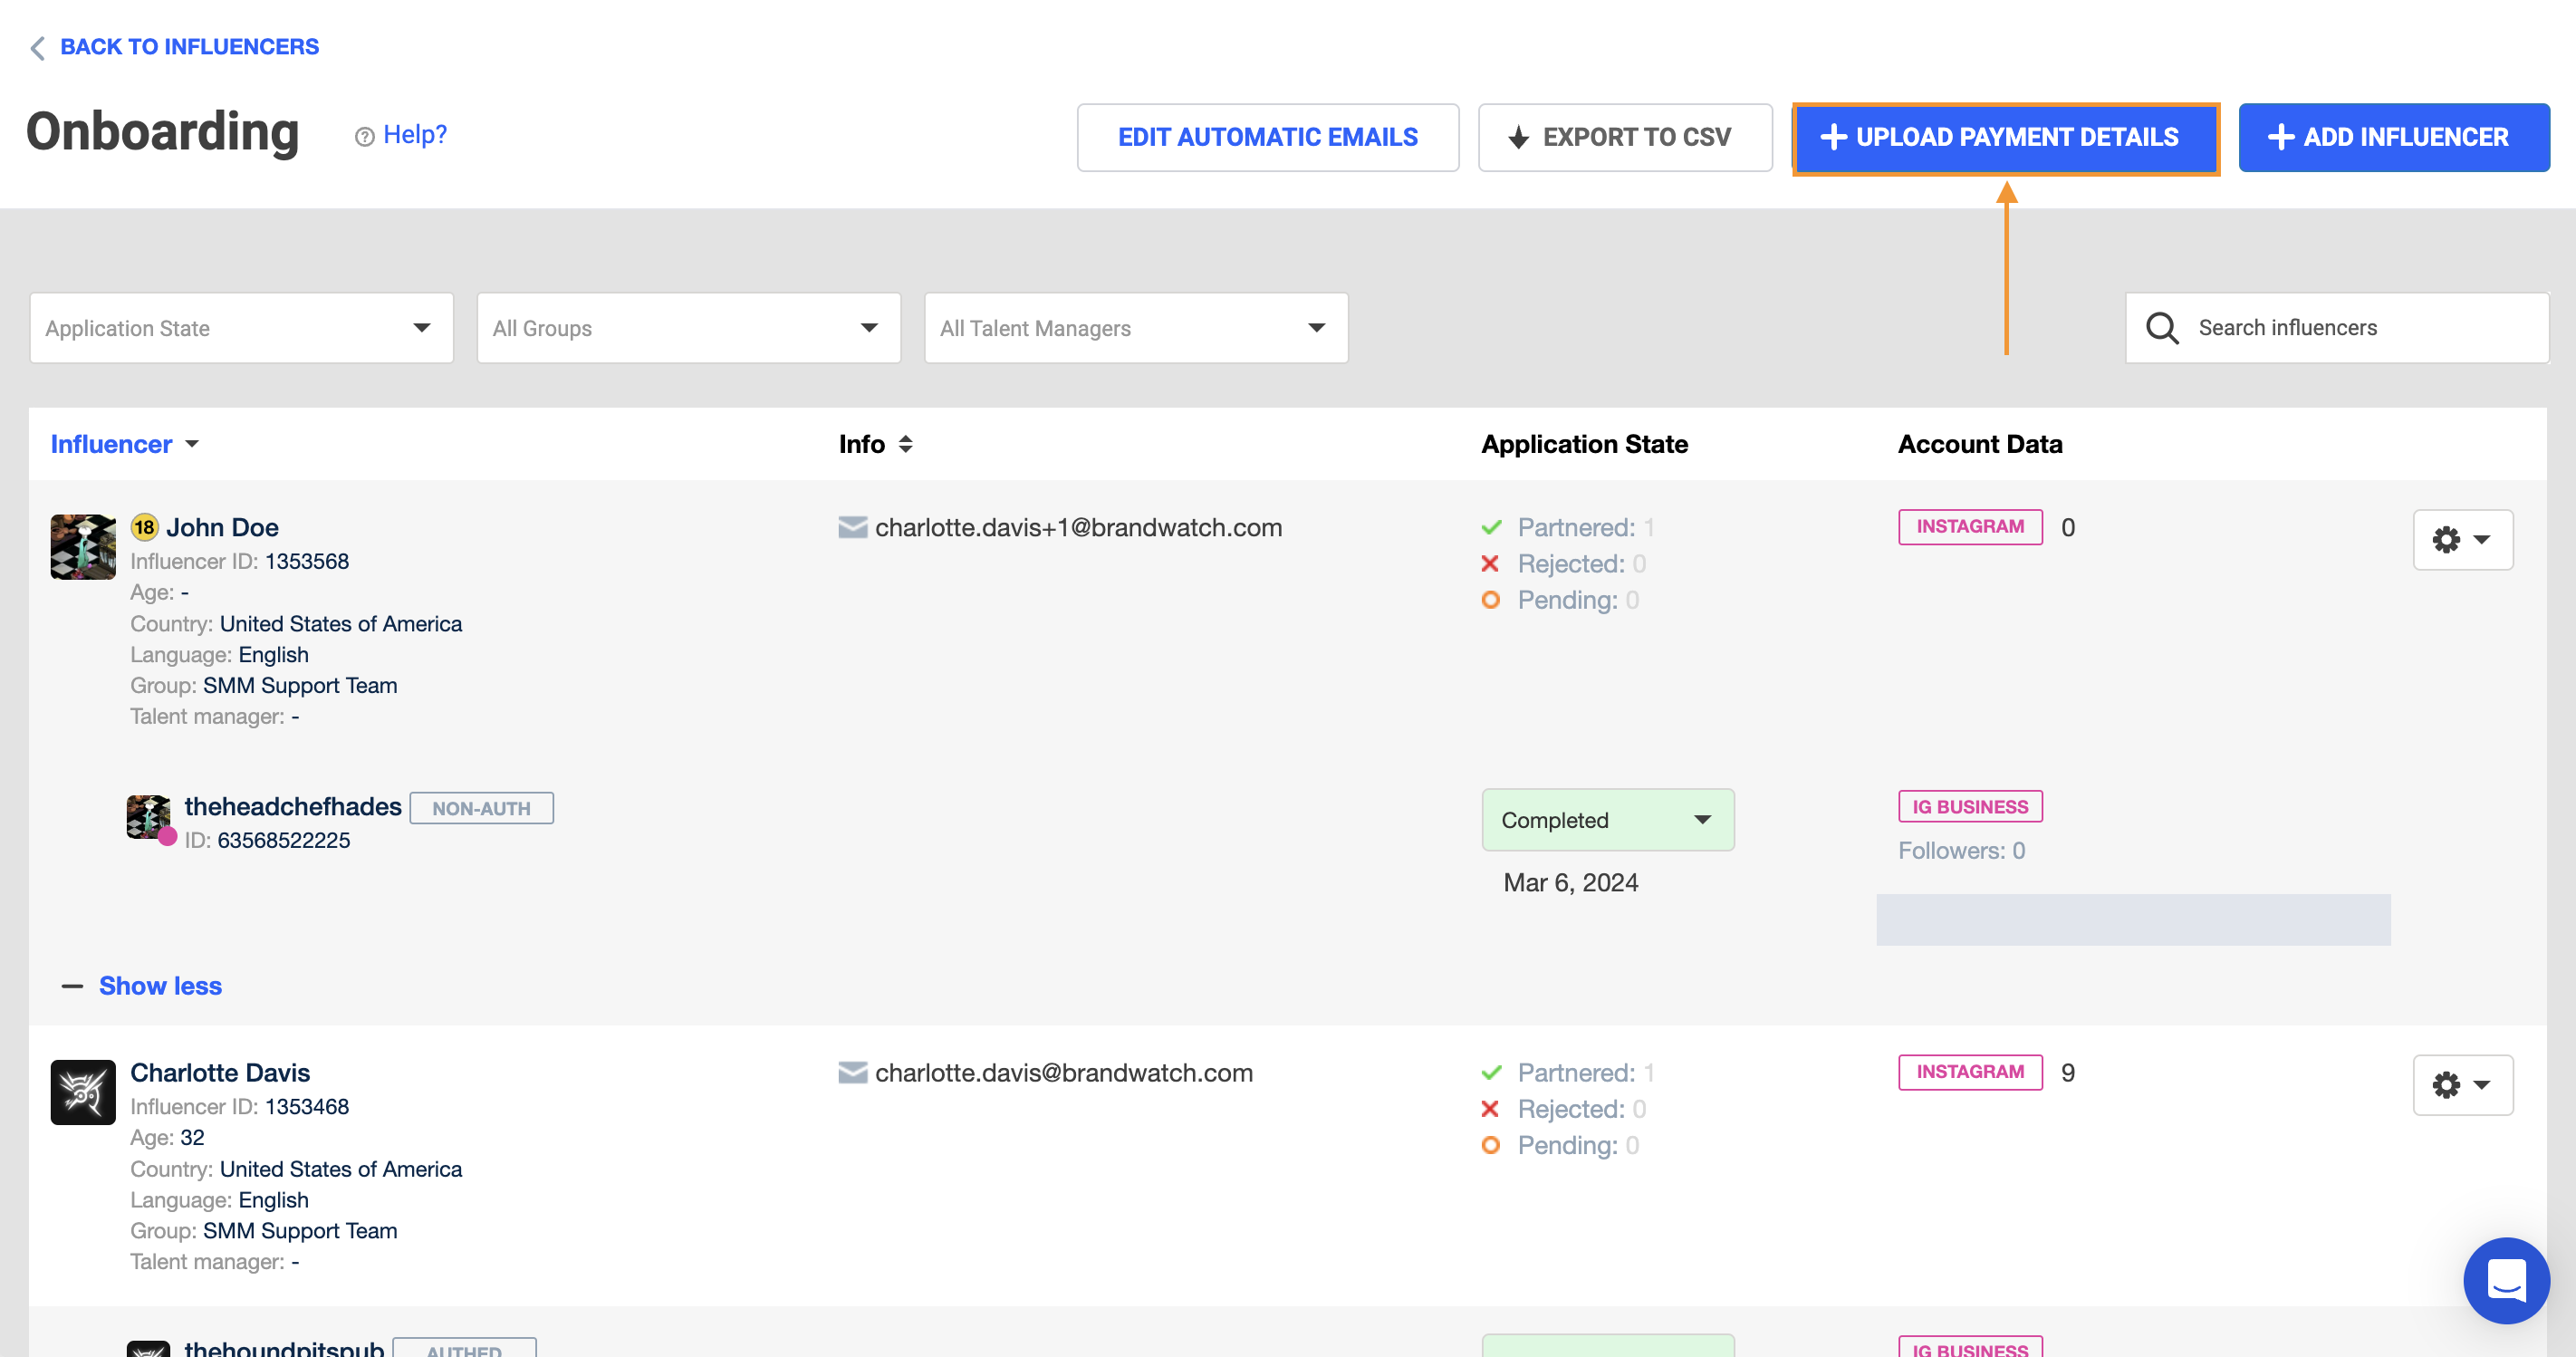Click John Doe's red Rejected cross

(1490, 564)
